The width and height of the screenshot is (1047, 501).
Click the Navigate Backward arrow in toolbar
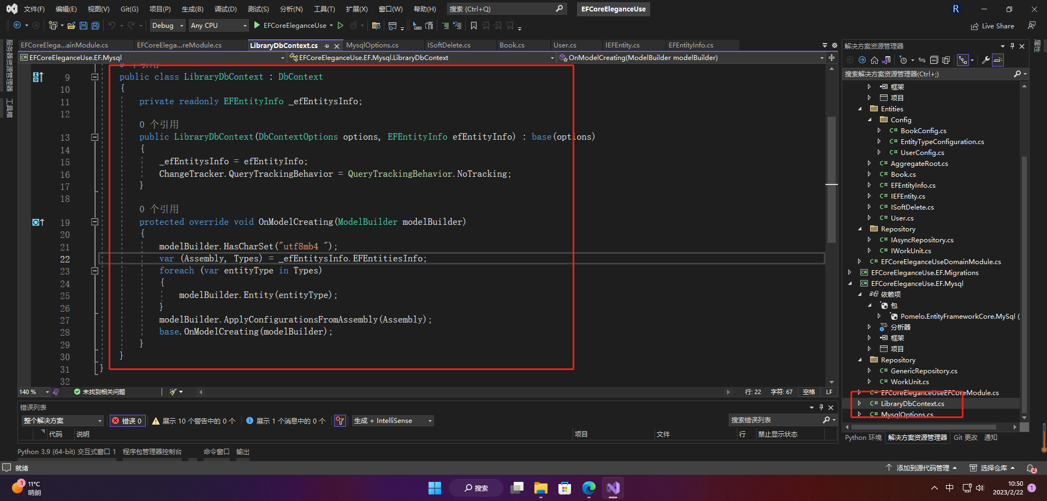17,26
